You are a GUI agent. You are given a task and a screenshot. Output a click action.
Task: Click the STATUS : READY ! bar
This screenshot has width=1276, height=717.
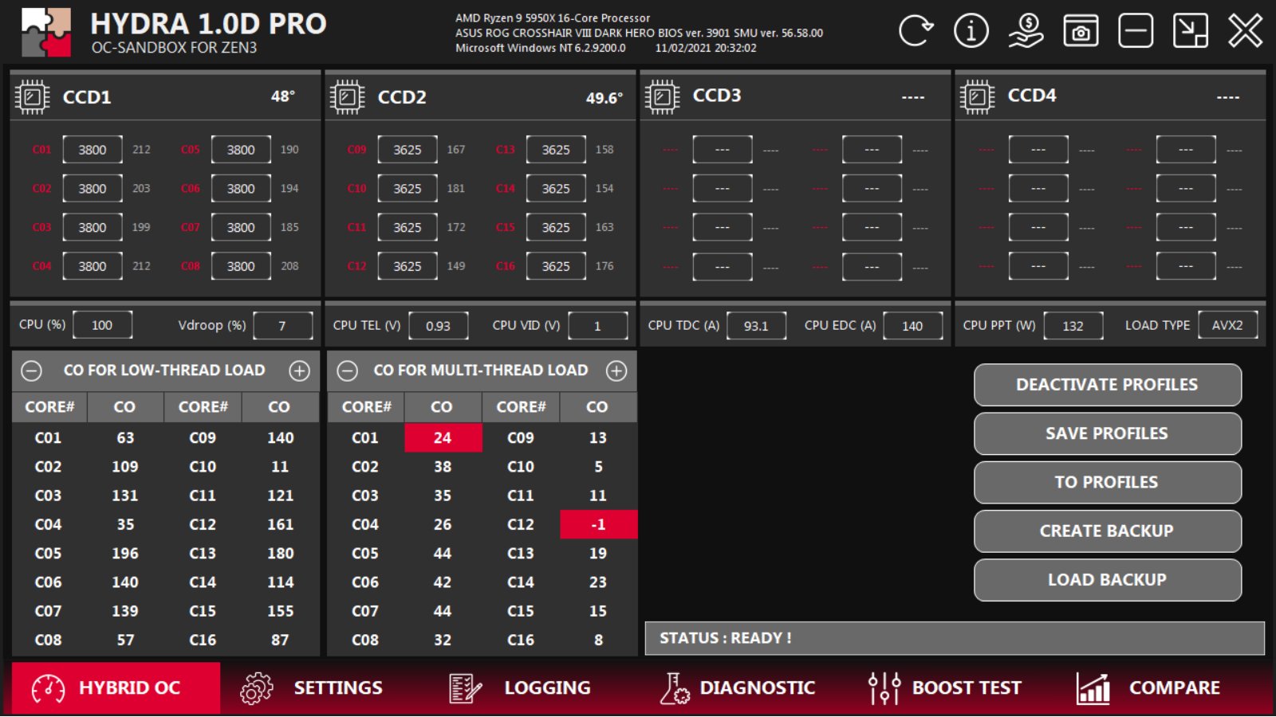click(x=955, y=638)
